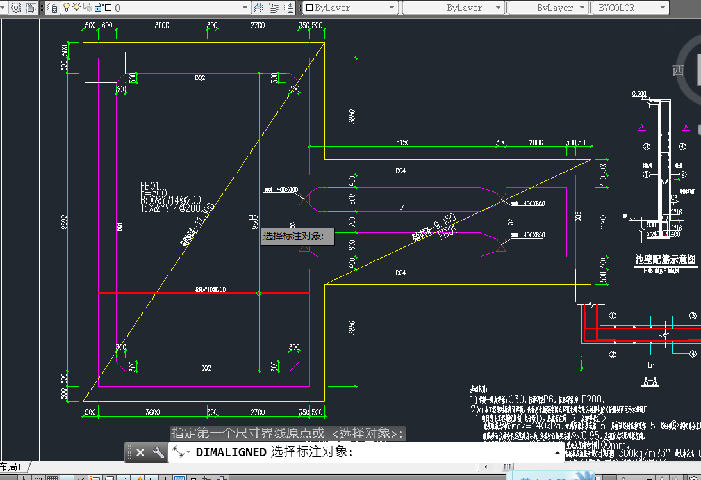Show recent commands list icon

click(180, 452)
